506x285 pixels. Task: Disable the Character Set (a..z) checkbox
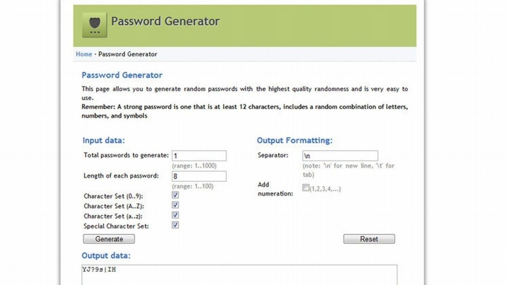(x=175, y=215)
